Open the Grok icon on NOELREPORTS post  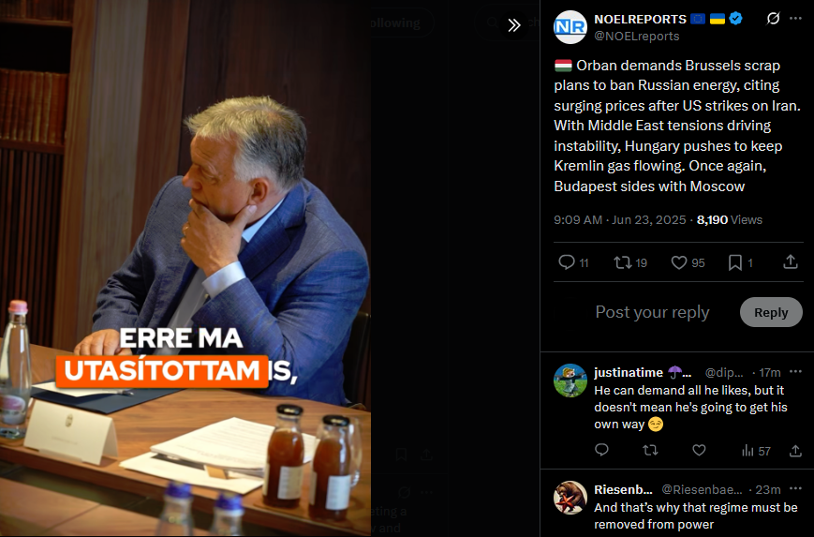click(773, 19)
